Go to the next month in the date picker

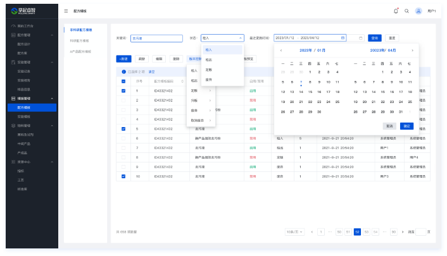412,51
